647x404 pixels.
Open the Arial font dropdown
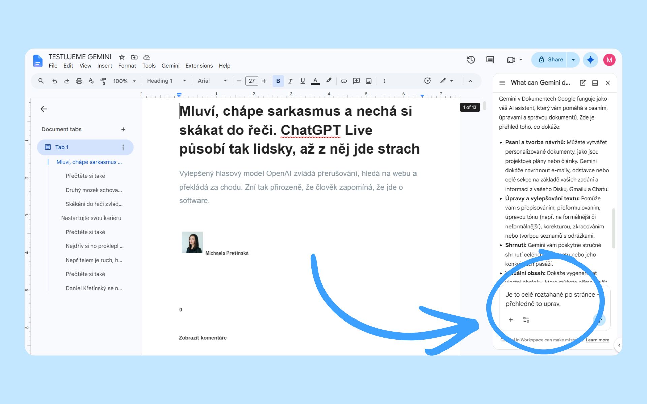tap(212, 81)
